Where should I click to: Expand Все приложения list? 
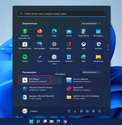(x=91, y=23)
